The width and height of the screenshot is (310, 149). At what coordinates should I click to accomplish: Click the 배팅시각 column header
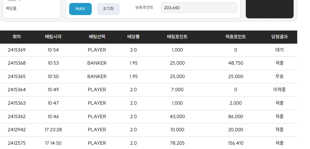(53, 37)
